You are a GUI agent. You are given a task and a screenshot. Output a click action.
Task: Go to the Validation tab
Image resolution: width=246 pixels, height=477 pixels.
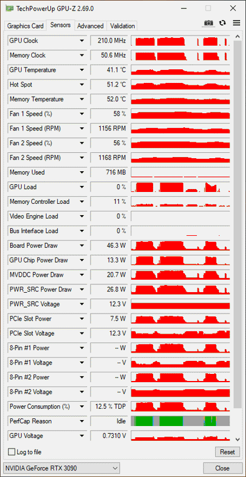click(122, 26)
